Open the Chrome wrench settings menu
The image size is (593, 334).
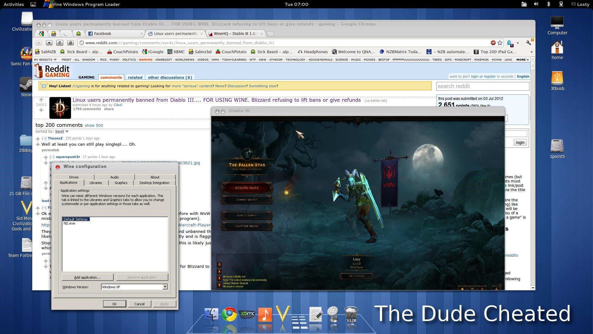pyautogui.click(x=529, y=43)
